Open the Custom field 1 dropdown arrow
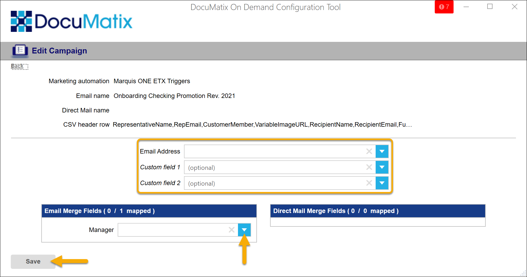This screenshot has width=527, height=277. (x=382, y=167)
